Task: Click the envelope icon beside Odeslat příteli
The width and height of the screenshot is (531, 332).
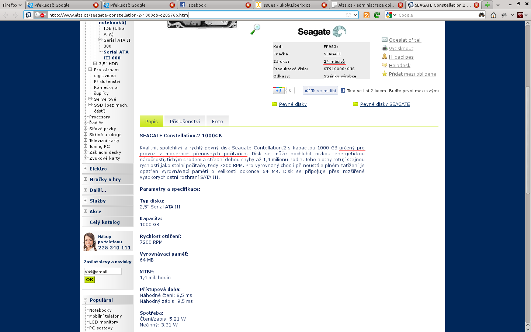Action: pos(385,39)
